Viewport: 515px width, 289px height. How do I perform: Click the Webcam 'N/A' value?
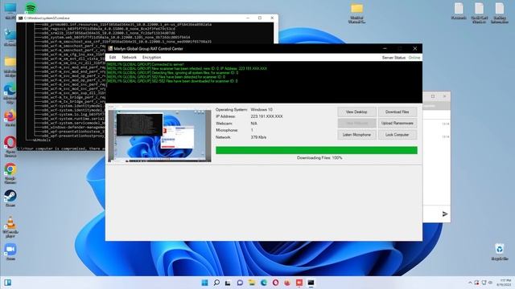coord(254,124)
